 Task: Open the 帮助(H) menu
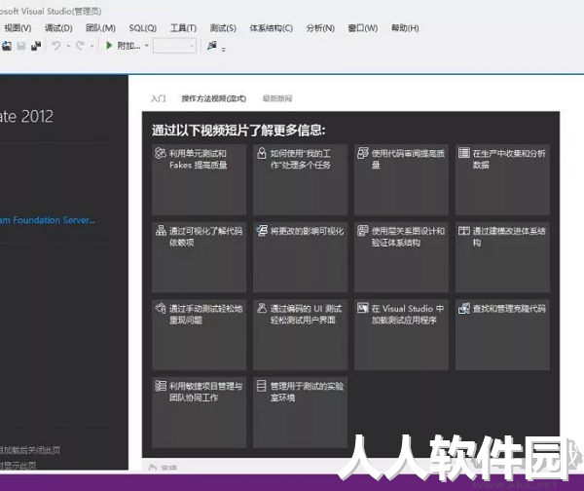405,28
